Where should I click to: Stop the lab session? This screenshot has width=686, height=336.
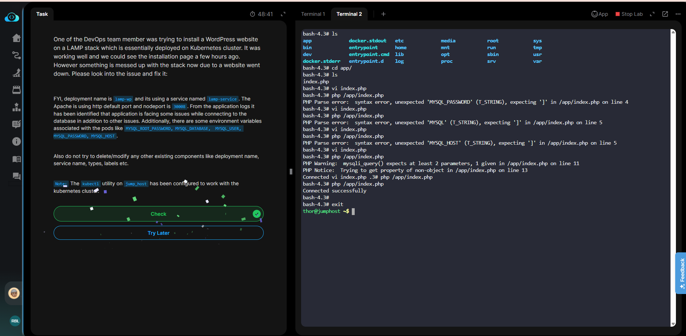click(x=629, y=14)
